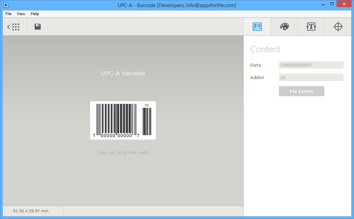The width and height of the screenshot is (354, 219).
Task: Open the View menu
Action: coord(21,14)
